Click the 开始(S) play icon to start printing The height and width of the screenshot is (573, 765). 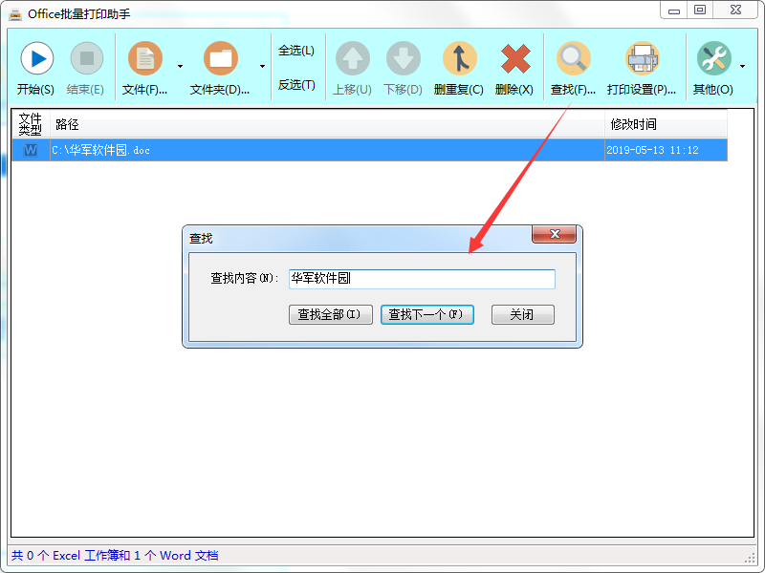36,59
